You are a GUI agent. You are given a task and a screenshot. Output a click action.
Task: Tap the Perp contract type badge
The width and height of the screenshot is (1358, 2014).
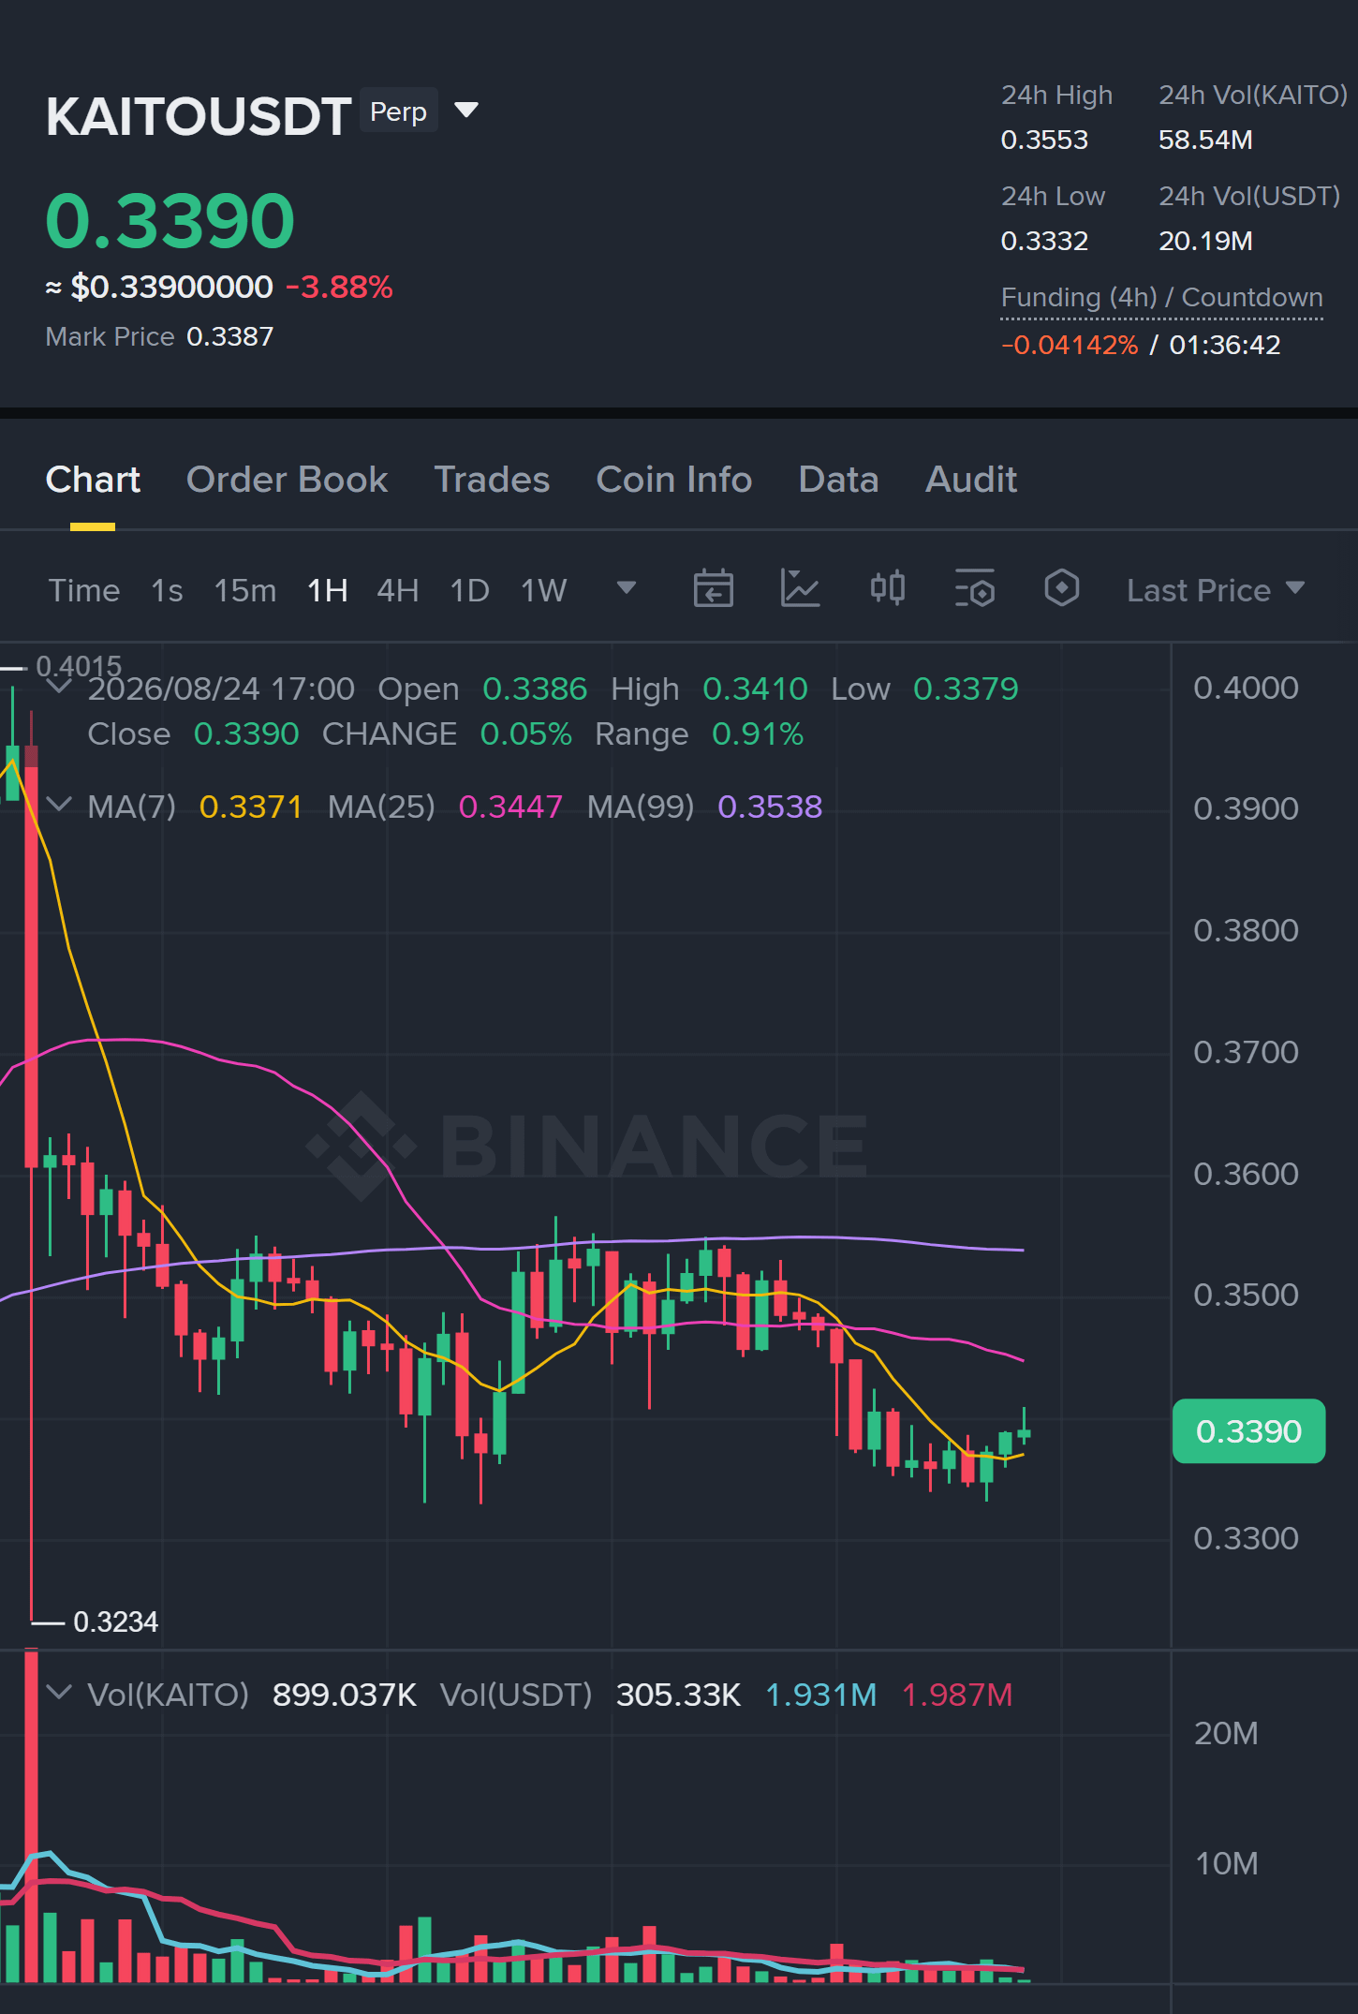(399, 111)
